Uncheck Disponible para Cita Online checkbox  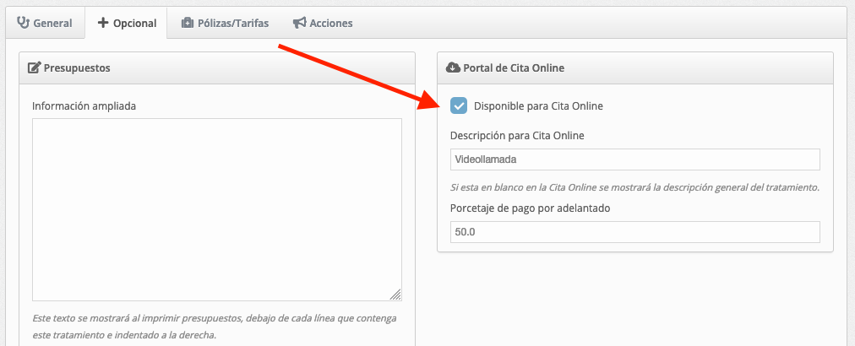point(459,105)
